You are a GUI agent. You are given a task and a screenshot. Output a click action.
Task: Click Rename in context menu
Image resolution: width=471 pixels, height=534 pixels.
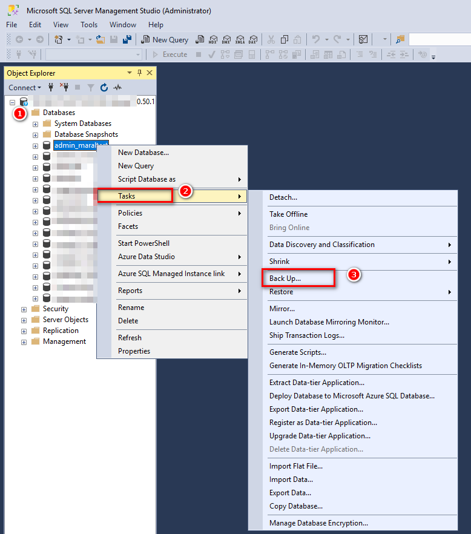coord(172,308)
